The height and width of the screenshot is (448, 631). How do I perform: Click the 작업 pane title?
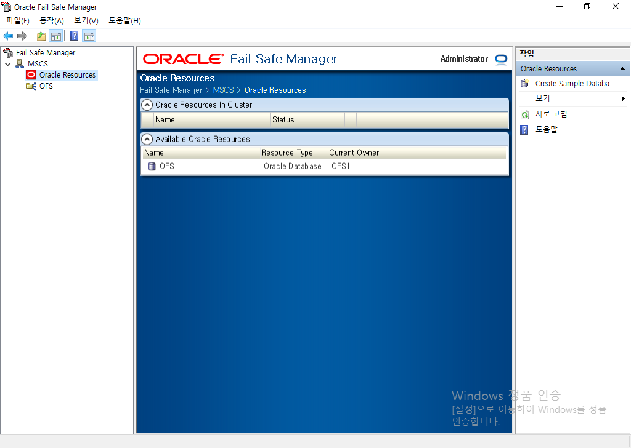[526, 54]
